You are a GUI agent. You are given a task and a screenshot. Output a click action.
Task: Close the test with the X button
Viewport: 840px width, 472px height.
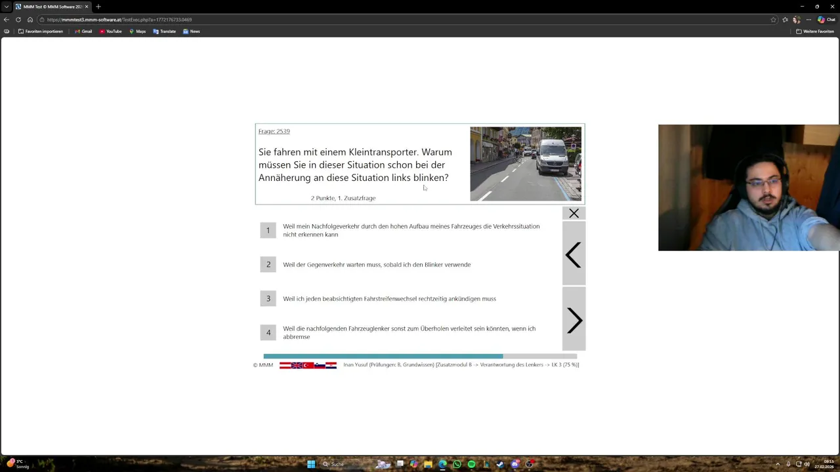(574, 213)
